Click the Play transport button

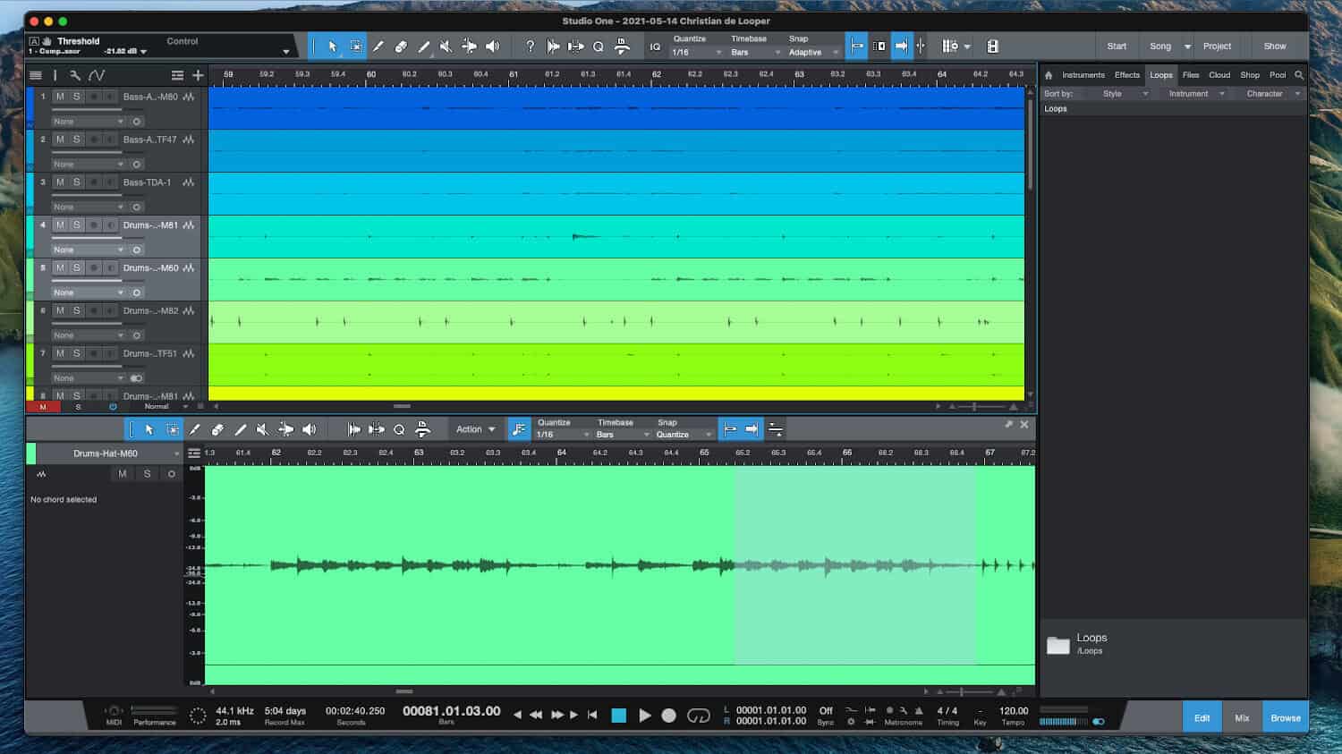pos(644,716)
